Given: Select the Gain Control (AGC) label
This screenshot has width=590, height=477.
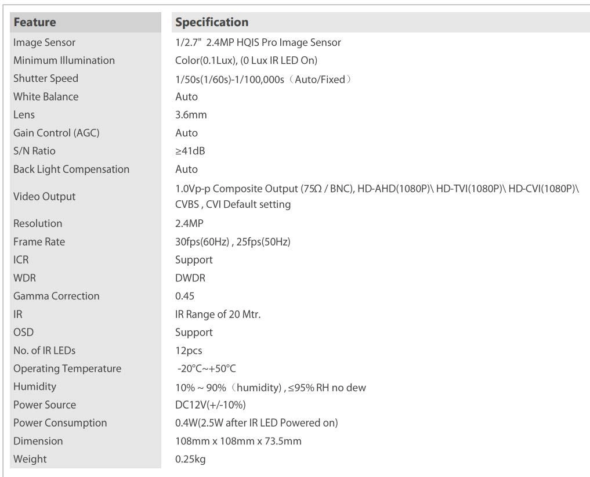Looking at the screenshot, I should [x=56, y=133].
